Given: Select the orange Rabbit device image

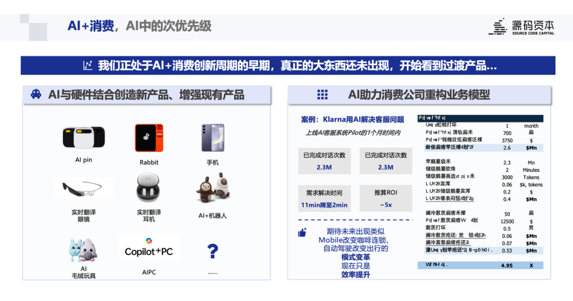Looking at the screenshot, I should (x=149, y=138).
